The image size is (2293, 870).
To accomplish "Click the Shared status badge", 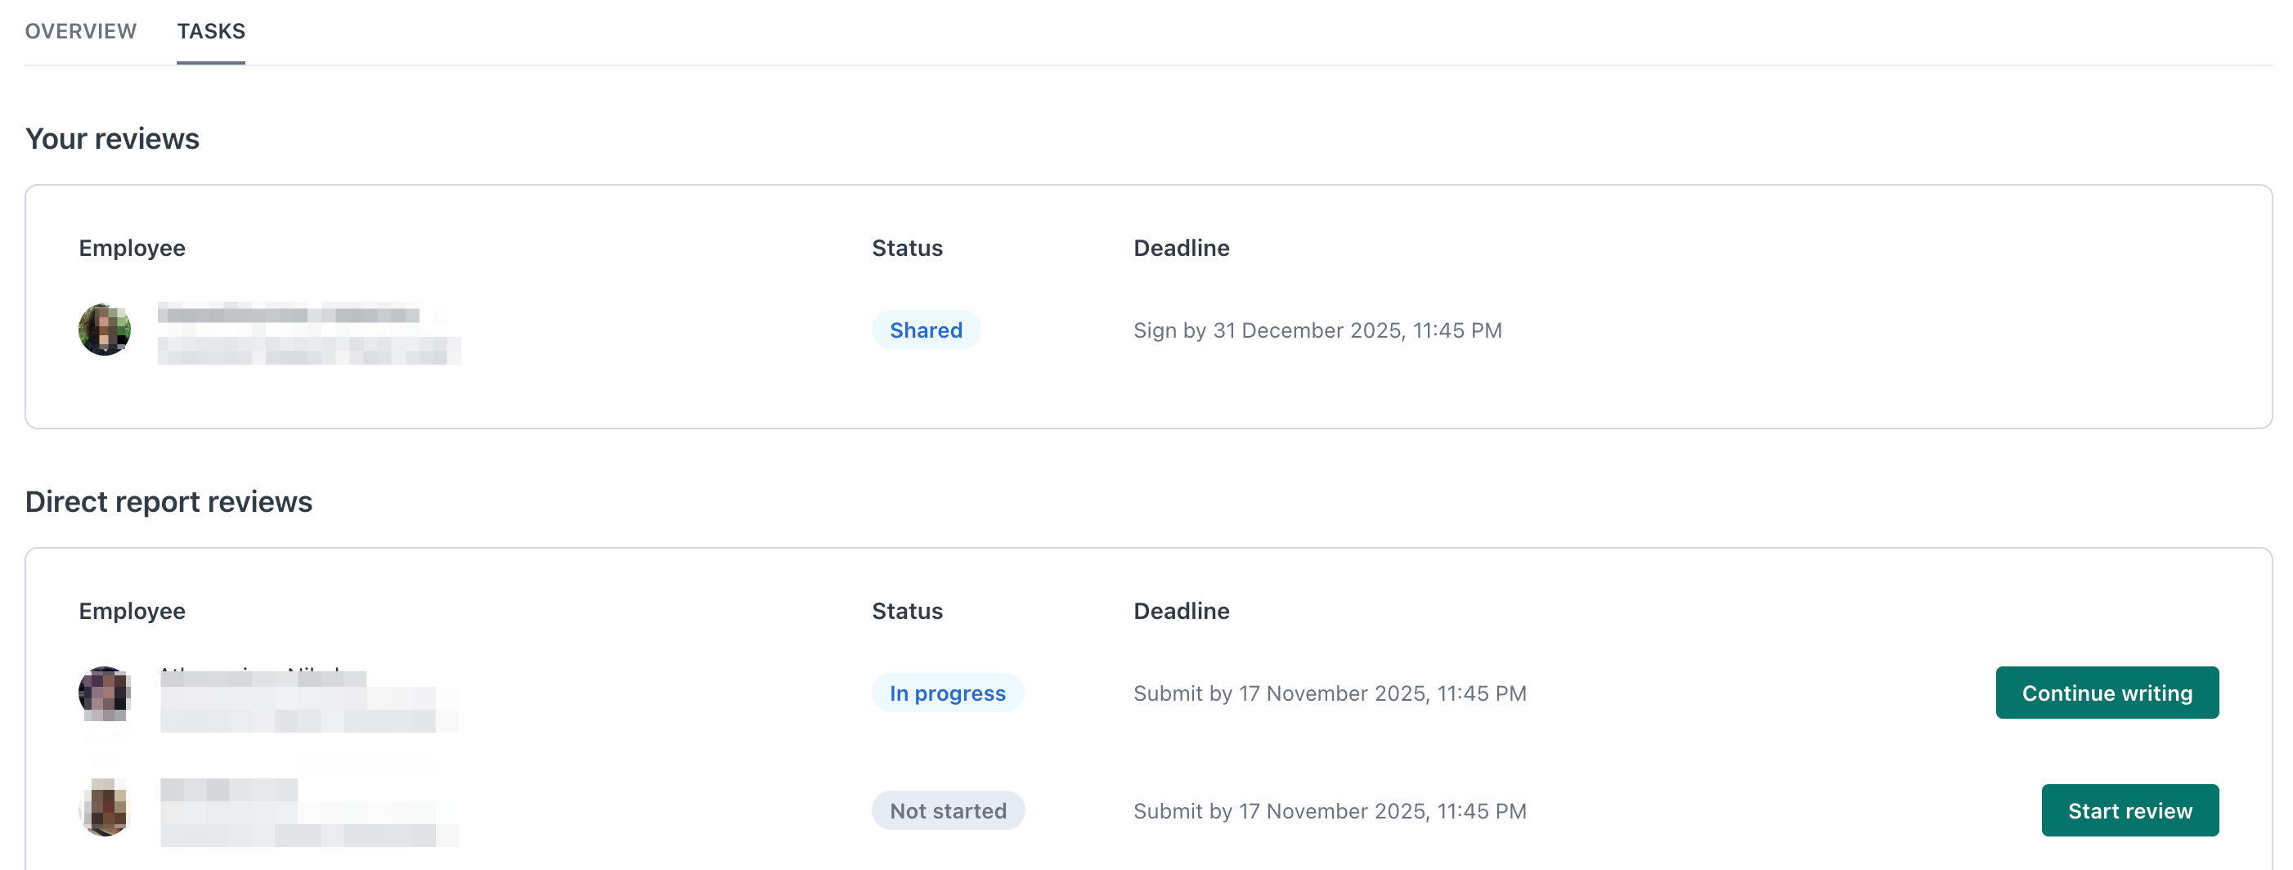I will tap(925, 330).
